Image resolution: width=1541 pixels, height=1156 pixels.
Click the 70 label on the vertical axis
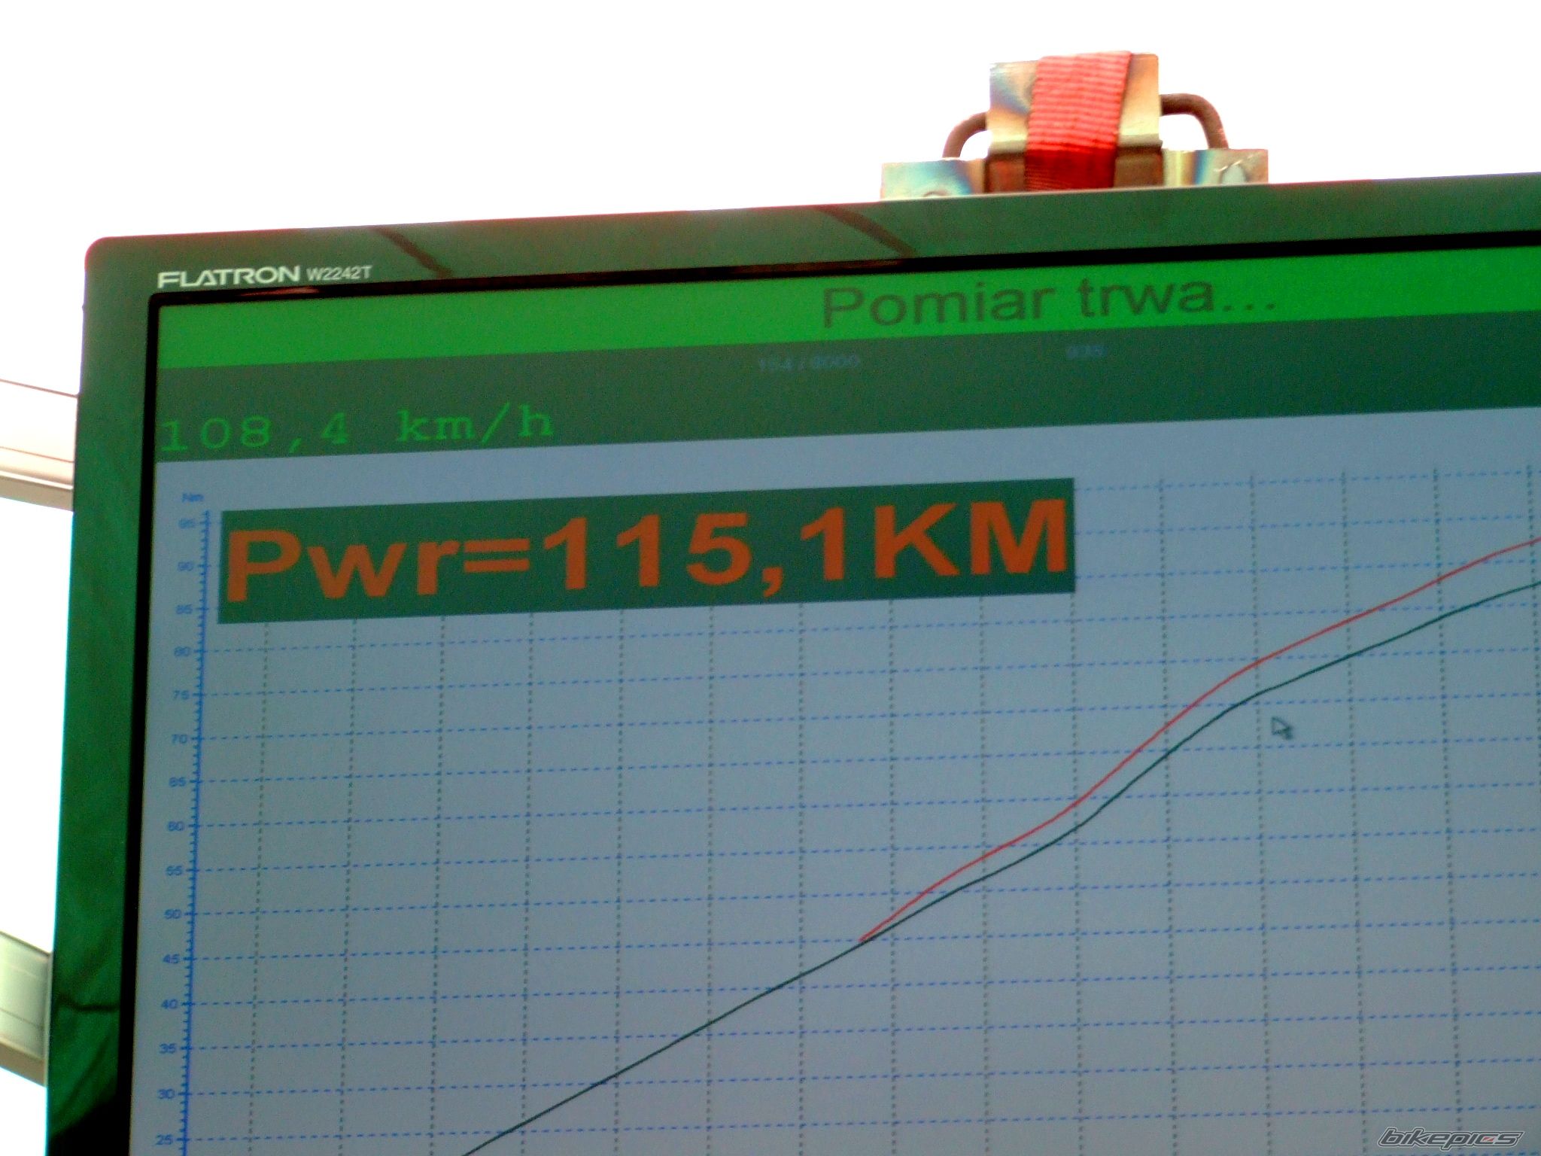(x=179, y=739)
